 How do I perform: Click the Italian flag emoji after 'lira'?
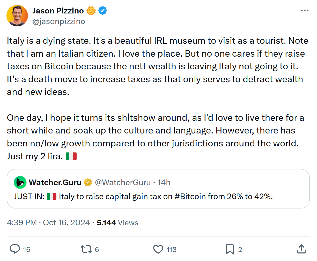click(71, 156)
